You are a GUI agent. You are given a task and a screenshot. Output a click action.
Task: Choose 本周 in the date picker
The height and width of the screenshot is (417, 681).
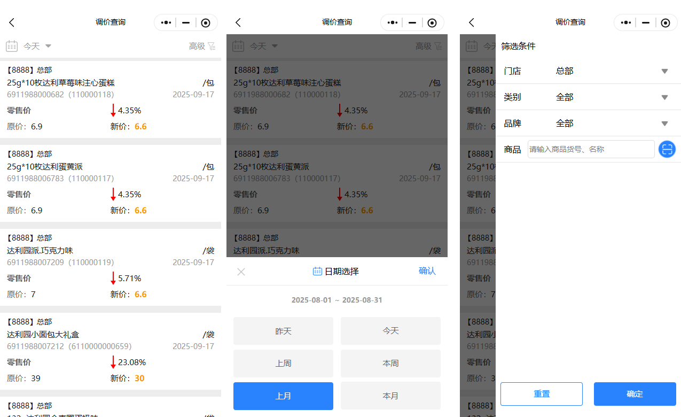click(x=390, y=364)
